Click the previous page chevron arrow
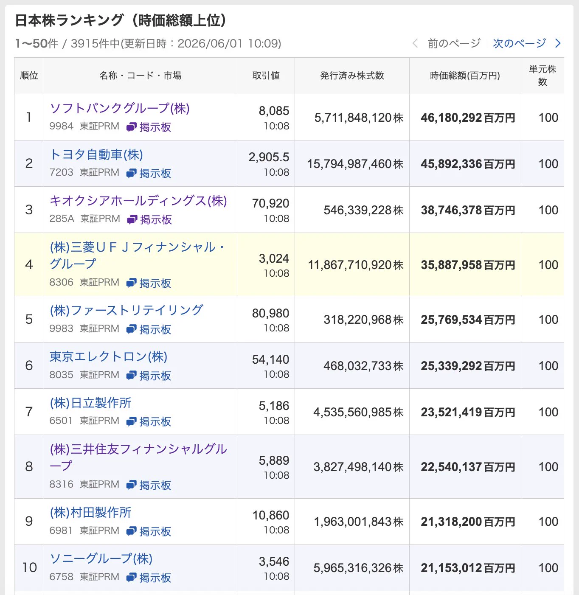Image resolution: width=579 pixels, height=595 pixels. [415, 43]
